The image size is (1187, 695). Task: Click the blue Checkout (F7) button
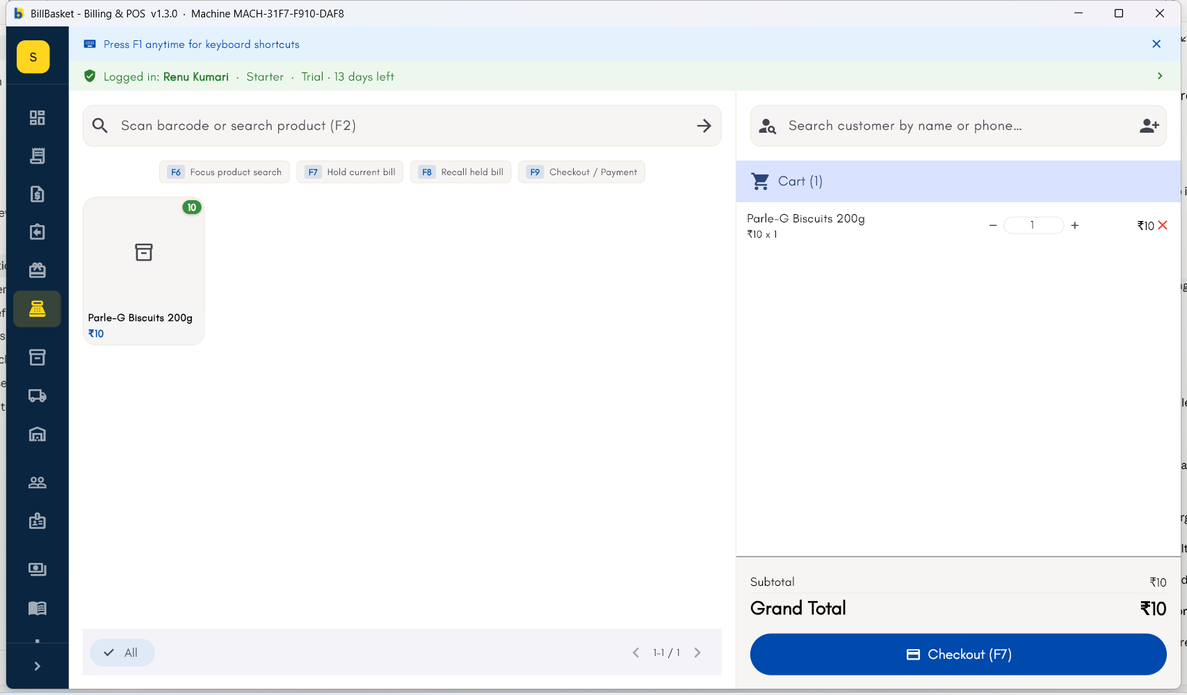pyautogui.click(x=958, y=654)
